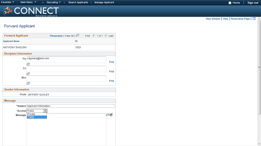Expand the To field popup icon
261x146 pixels.
(x=28, y=64)
